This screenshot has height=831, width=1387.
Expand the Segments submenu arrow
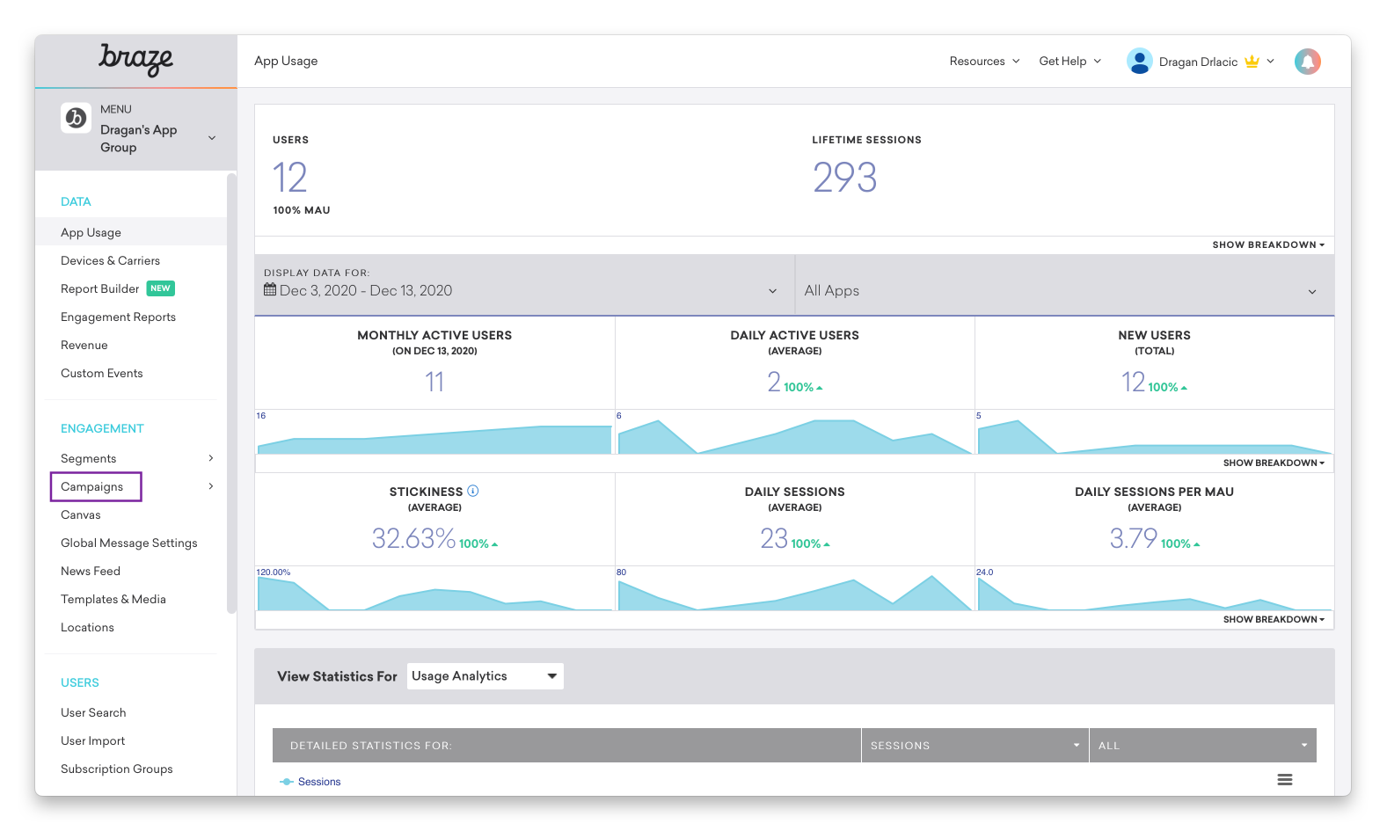(x=211, y=458)
